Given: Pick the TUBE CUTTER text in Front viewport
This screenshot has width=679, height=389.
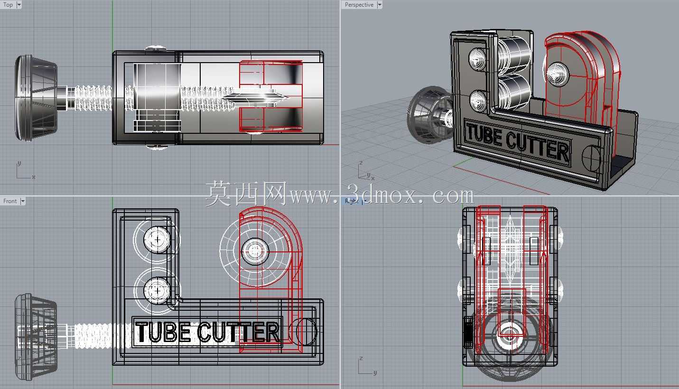Looking at the screenshot, I should pyautogui.click(x=207, y=332).
